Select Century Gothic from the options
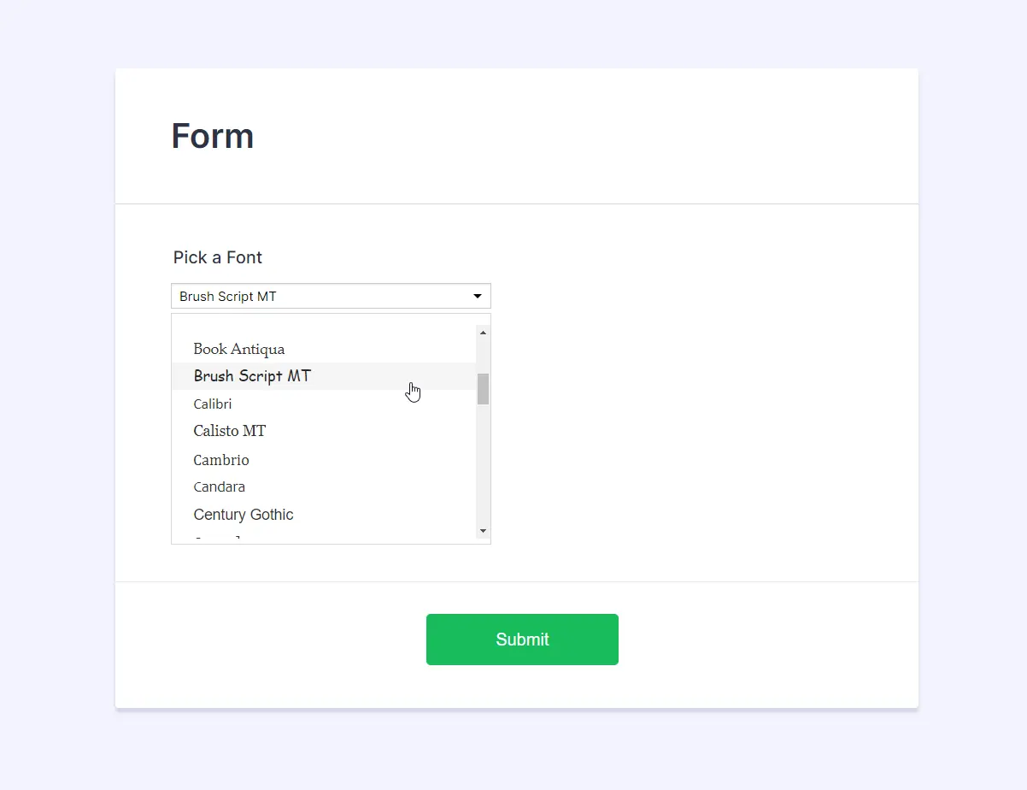Screen dimensions: 1027x790 coord(244,514)
